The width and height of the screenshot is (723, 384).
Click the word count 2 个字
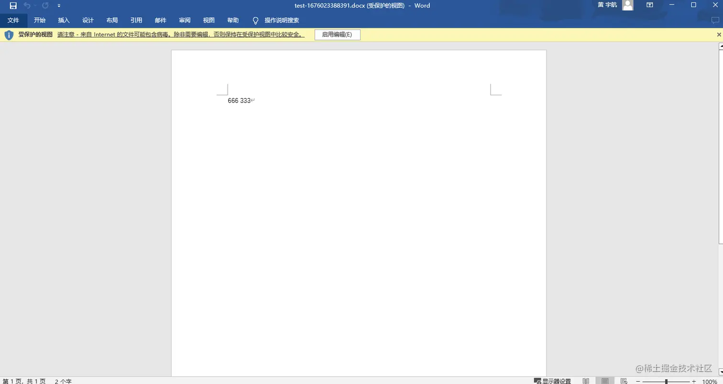point(63,381)
